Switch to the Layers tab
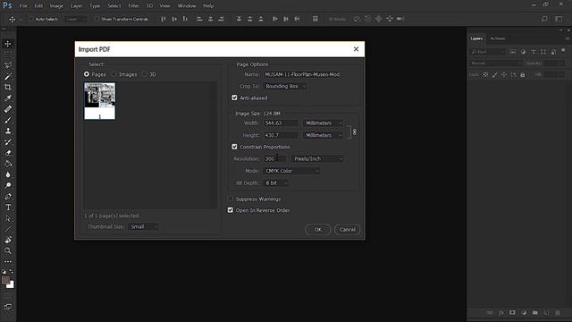This screenshot has height=322, width=572. pos(476,38)
